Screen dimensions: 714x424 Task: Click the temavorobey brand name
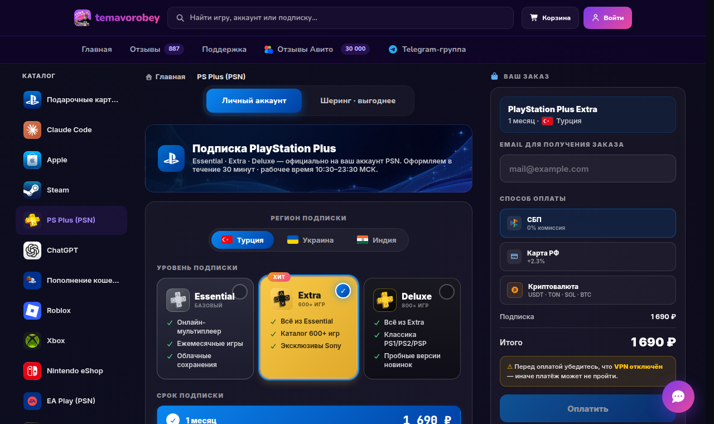point(127,18)
